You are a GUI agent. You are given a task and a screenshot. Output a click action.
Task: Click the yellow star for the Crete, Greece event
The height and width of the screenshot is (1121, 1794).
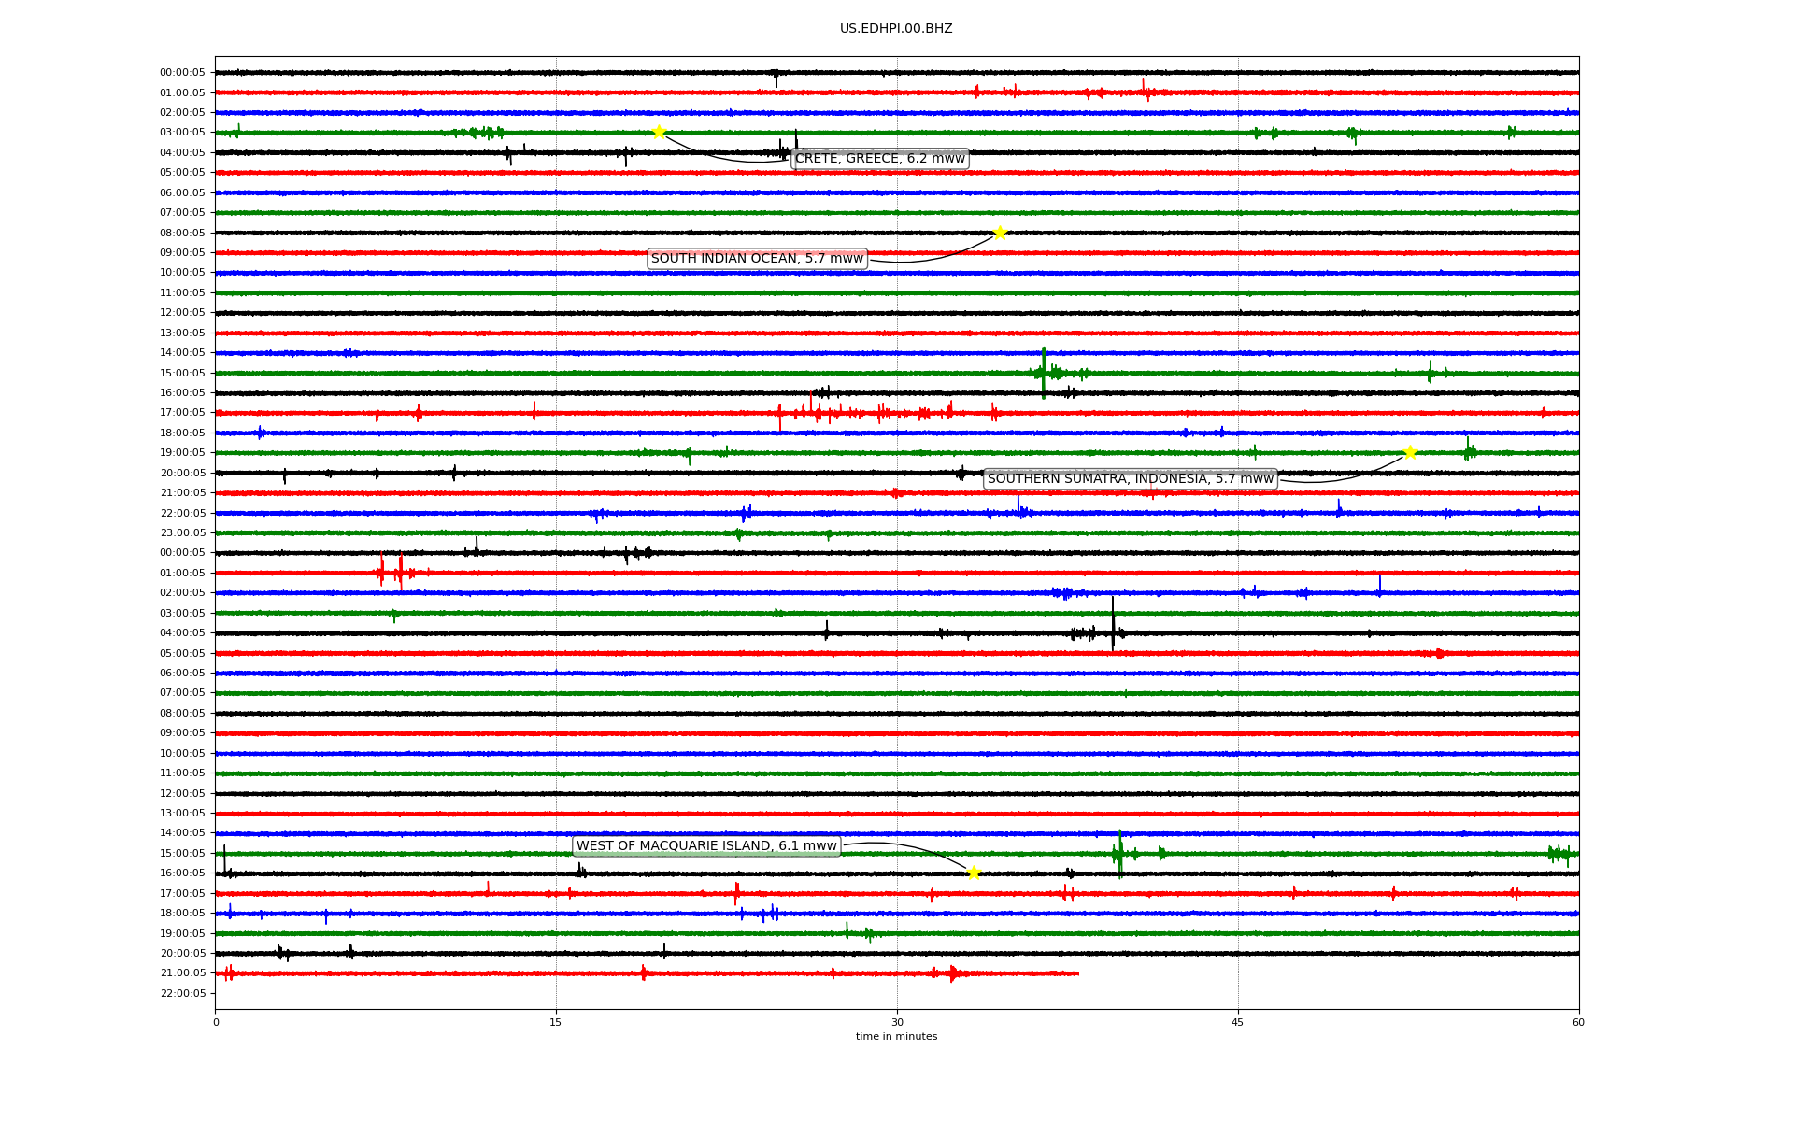(x=659, y=132)
